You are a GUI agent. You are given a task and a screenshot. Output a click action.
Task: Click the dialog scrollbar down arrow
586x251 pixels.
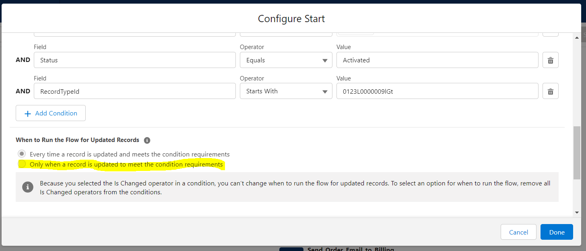tap(577, 212)
